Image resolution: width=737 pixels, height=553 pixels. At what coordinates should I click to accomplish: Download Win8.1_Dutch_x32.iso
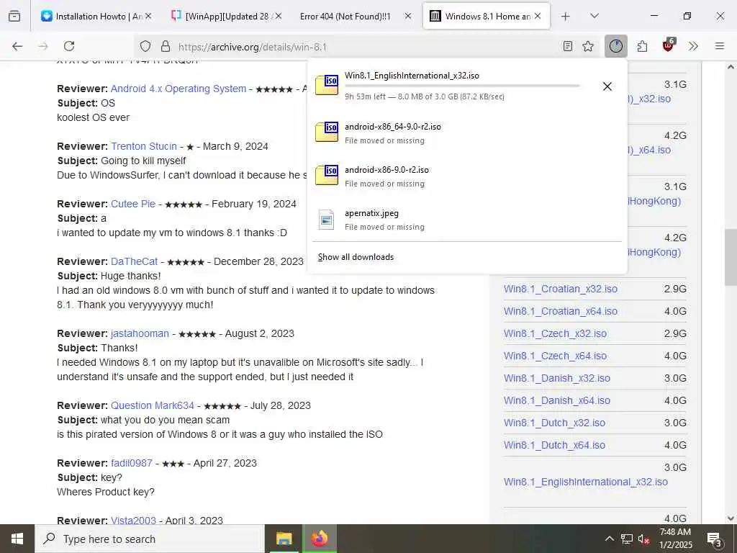[x=554, y=423]
